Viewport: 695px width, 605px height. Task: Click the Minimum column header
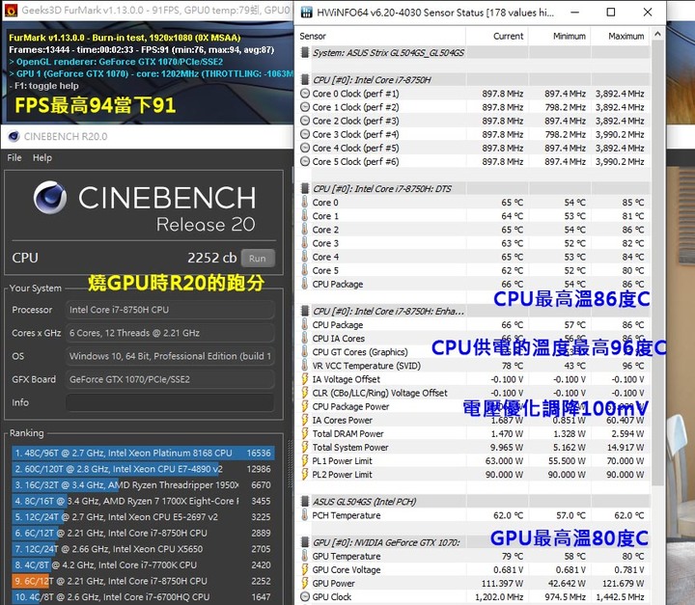coord(570,36)
